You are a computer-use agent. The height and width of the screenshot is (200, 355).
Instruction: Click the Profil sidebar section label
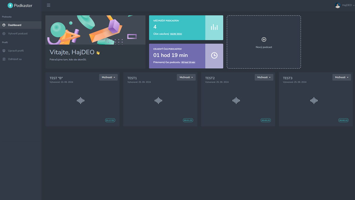(5, 42)
